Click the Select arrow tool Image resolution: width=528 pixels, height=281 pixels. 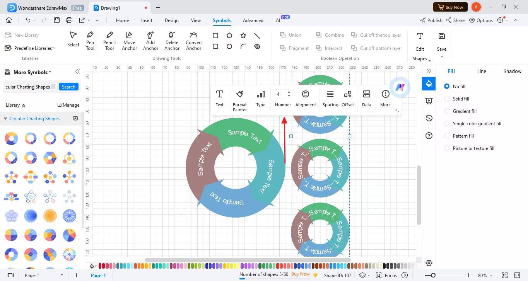[73, 39]
